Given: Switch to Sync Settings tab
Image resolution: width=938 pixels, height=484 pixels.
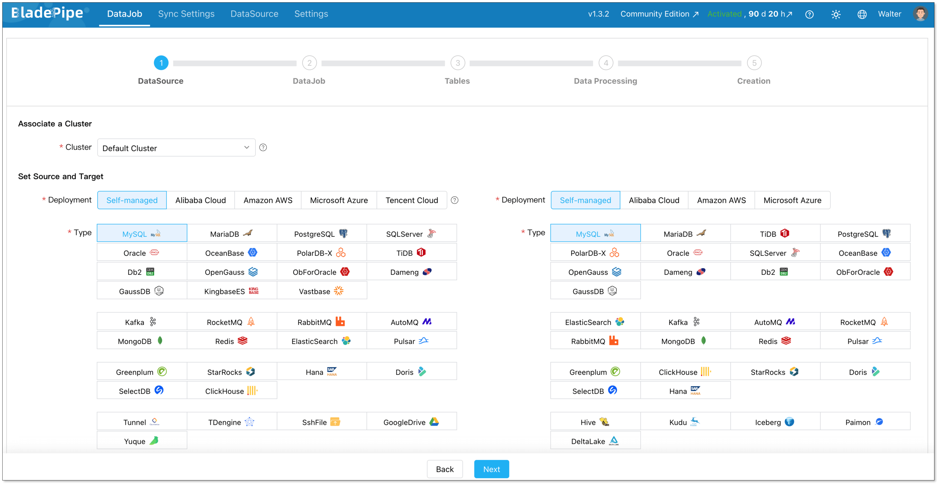Looking at the screenshot, I should 186,14.
